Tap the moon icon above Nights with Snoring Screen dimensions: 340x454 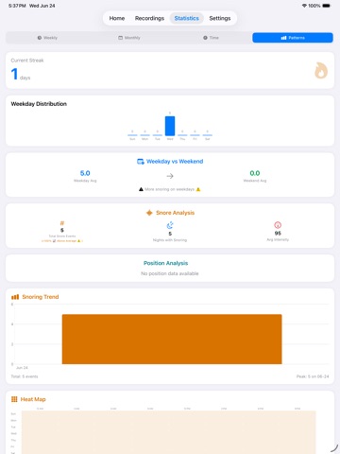click(x=170, y=225)
